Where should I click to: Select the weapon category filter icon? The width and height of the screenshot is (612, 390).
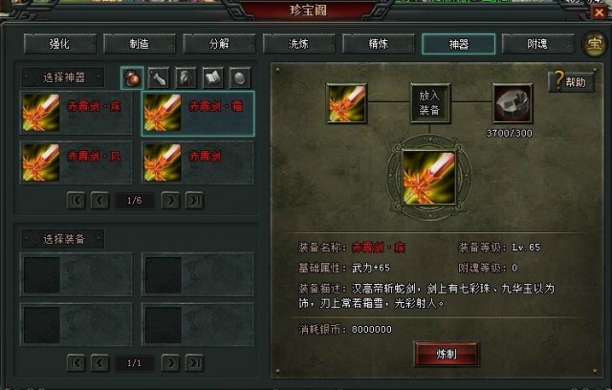point(159,78)
